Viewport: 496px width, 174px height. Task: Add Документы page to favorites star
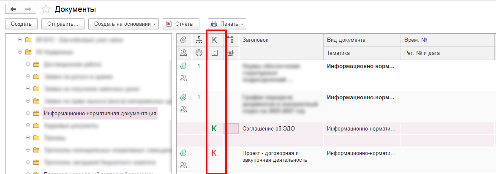pos(47,9)
